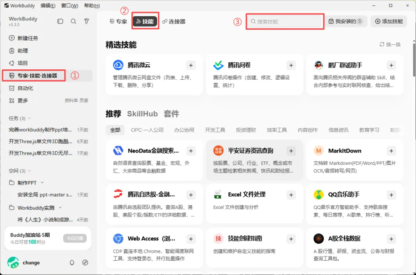Click the 今日已领 button
Viewport: 416px width, 275px height.
tap(75, 238)
